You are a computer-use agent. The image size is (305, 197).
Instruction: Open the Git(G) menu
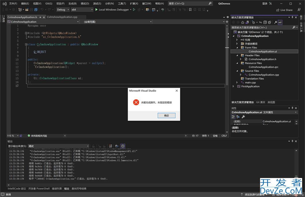pos(49,3)
